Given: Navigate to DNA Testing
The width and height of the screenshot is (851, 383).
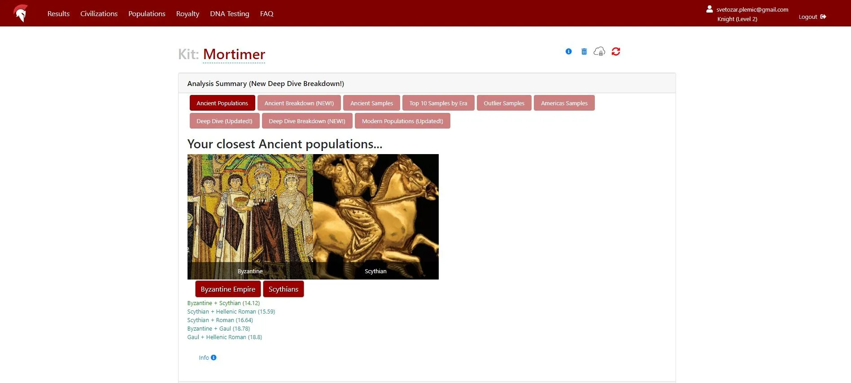Looking at the screenshot, I should [x=230, y=13].
